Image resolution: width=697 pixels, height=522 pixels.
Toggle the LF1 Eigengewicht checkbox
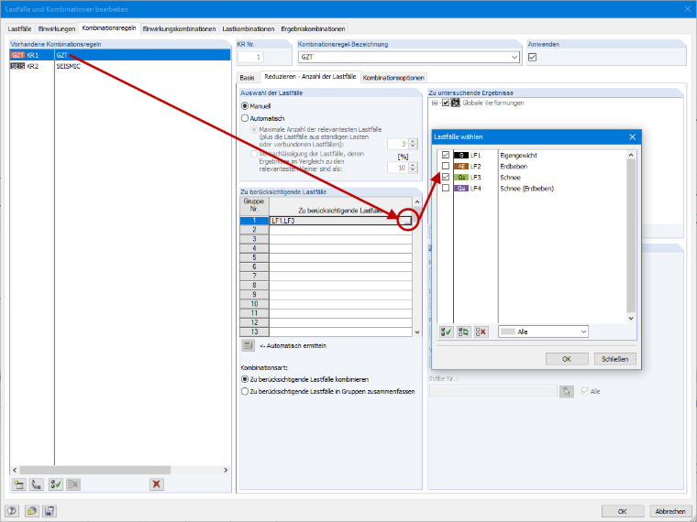point(446,155)
